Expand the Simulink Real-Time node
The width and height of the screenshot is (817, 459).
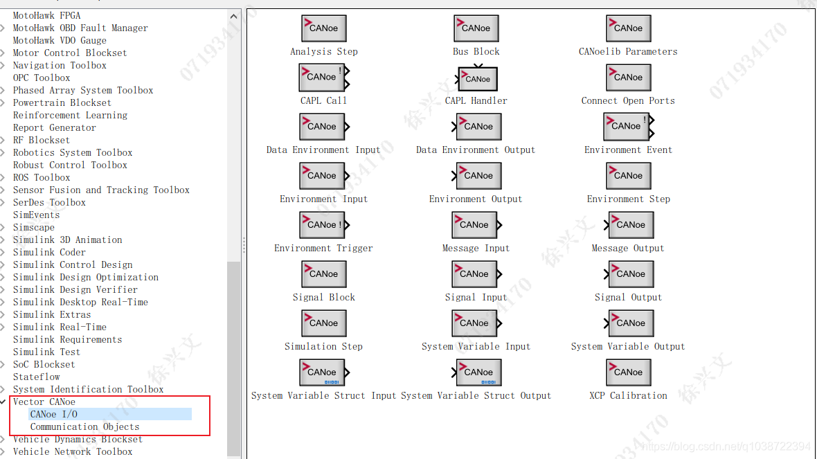coord(3,327)
